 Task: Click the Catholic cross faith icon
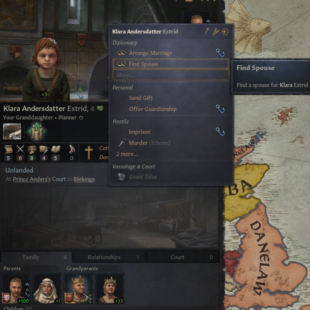click(89, 153)
